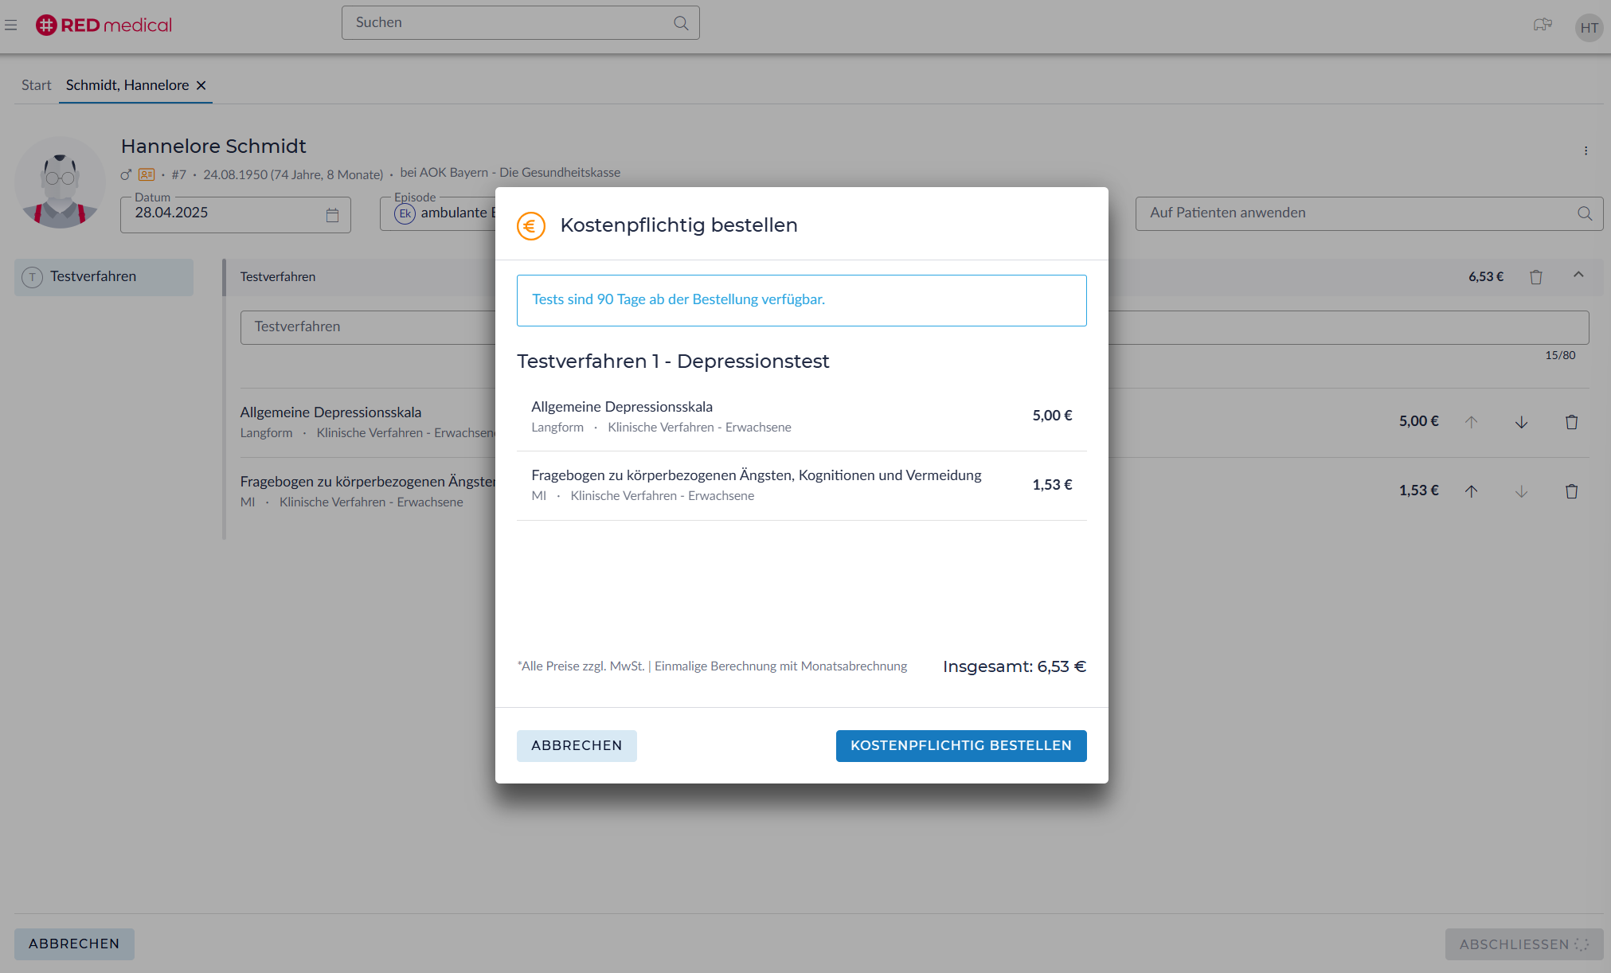Image resolution: width=1611 pixels, height=973 pixels.
Task: Cancel the order dialog with Abbrechen
Action: point(577,746)
